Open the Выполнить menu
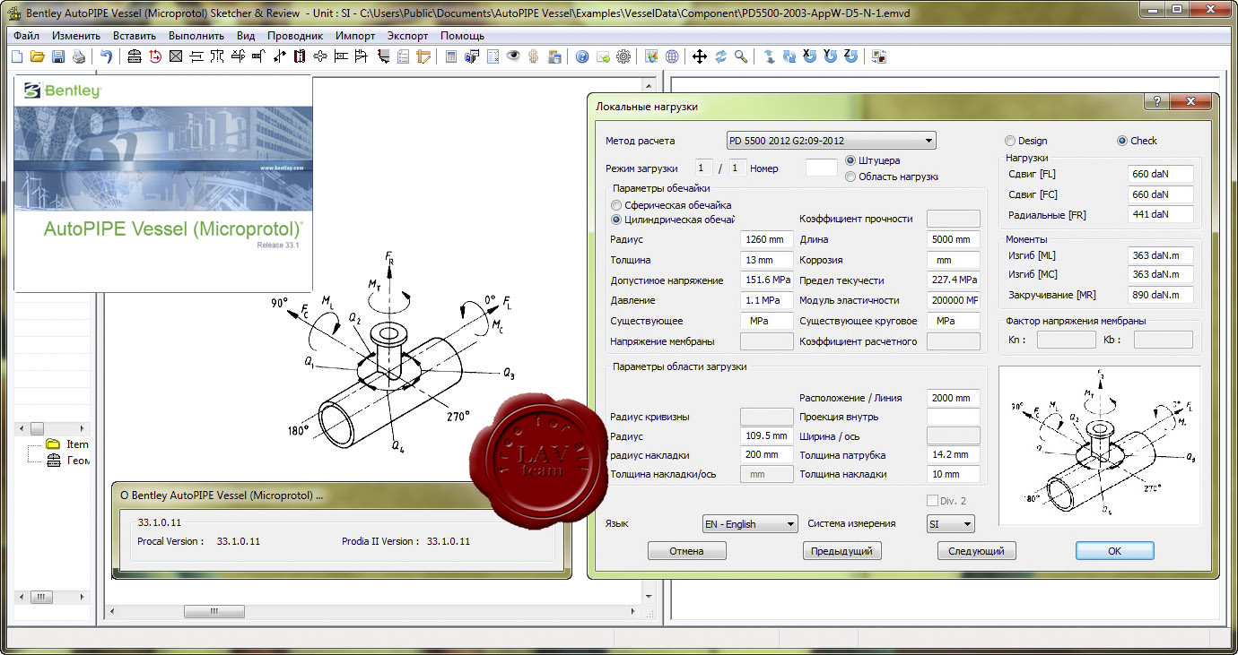 (x=196, y=36)
